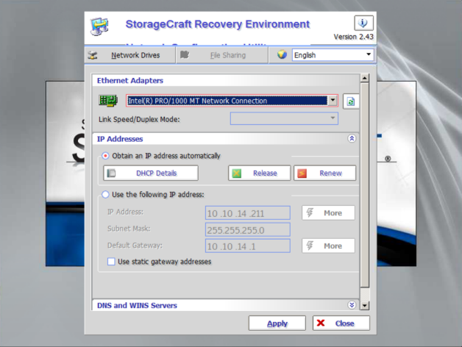Click the Ethernet Adapters section header
The width and height of the screenshot is (462, 347).
pos(225,80)
